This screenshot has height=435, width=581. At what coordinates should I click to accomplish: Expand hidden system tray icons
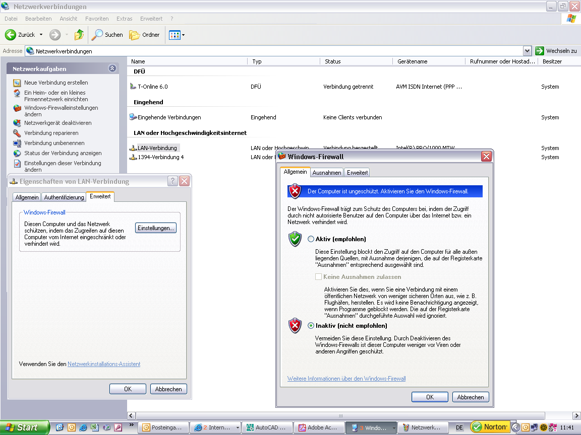tap(515, 427)
